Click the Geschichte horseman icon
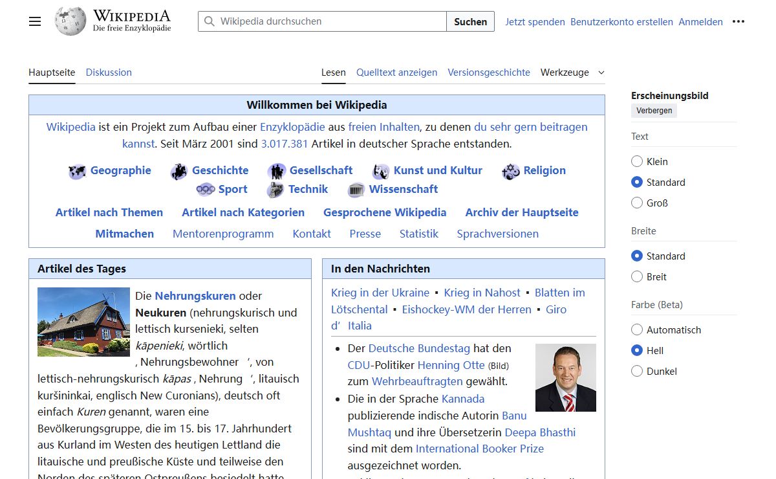This screenshot has height=479, width=776. (x=178, y=172)
